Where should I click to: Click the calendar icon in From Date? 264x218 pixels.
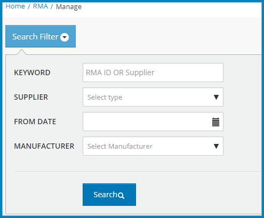215,122
